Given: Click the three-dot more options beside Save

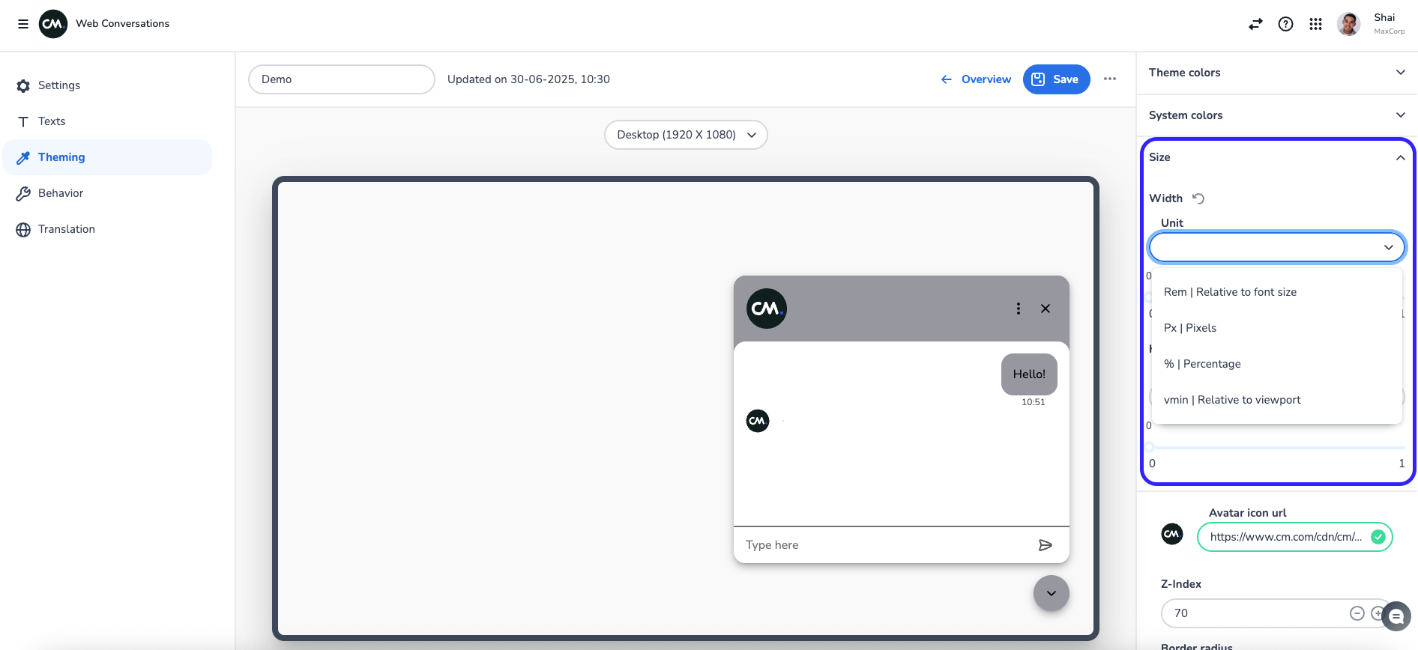Looking at the screenshot, I should click(1110, 79).
